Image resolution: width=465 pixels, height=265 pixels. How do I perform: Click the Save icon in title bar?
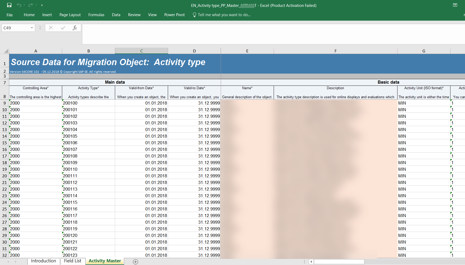pos(9,5)
